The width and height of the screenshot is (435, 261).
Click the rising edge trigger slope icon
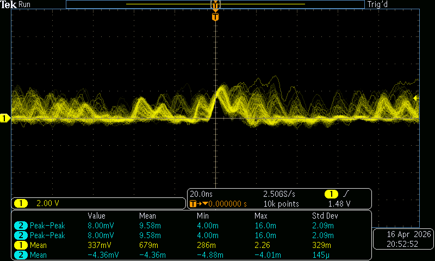[x=346, y=194]
